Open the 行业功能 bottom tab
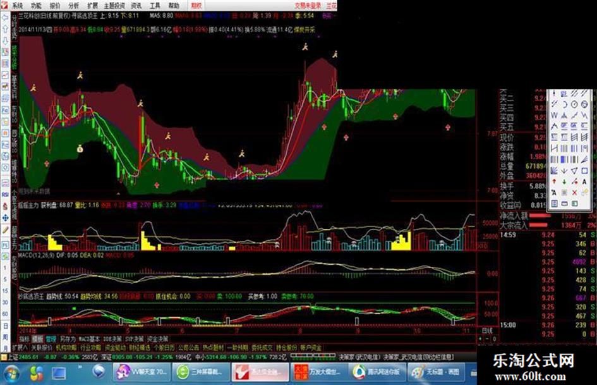 pyautogui.click(x=90, y=348)
